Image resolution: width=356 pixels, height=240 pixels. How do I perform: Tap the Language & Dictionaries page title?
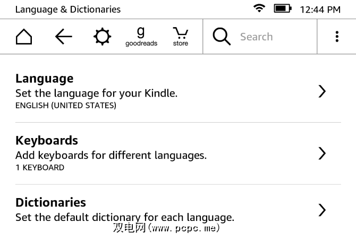click(x=68, y=9)
